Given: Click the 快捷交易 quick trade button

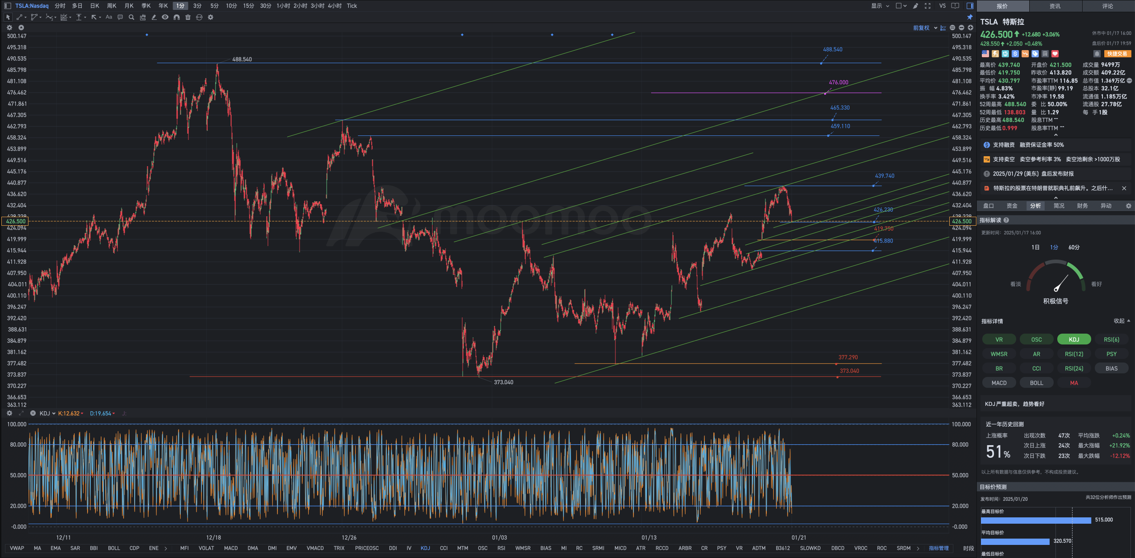Looking at the screenshot, I should 1117,54.
